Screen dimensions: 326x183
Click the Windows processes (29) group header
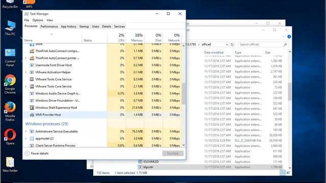coord(46,124)
